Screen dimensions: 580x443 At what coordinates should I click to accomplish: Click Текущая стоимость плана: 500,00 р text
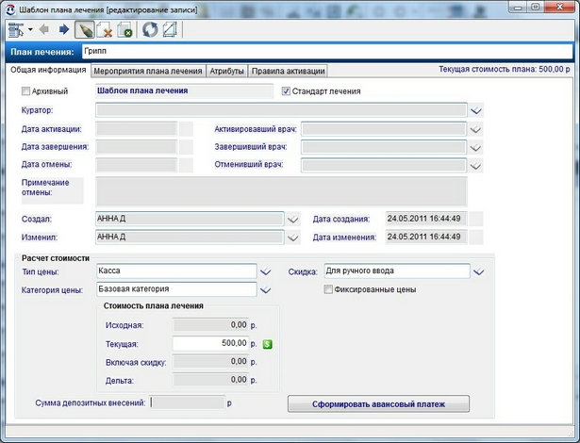tap(505, 70)
